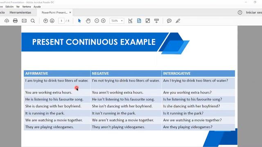Open the Ventana menu

click(x=27, y=7)
